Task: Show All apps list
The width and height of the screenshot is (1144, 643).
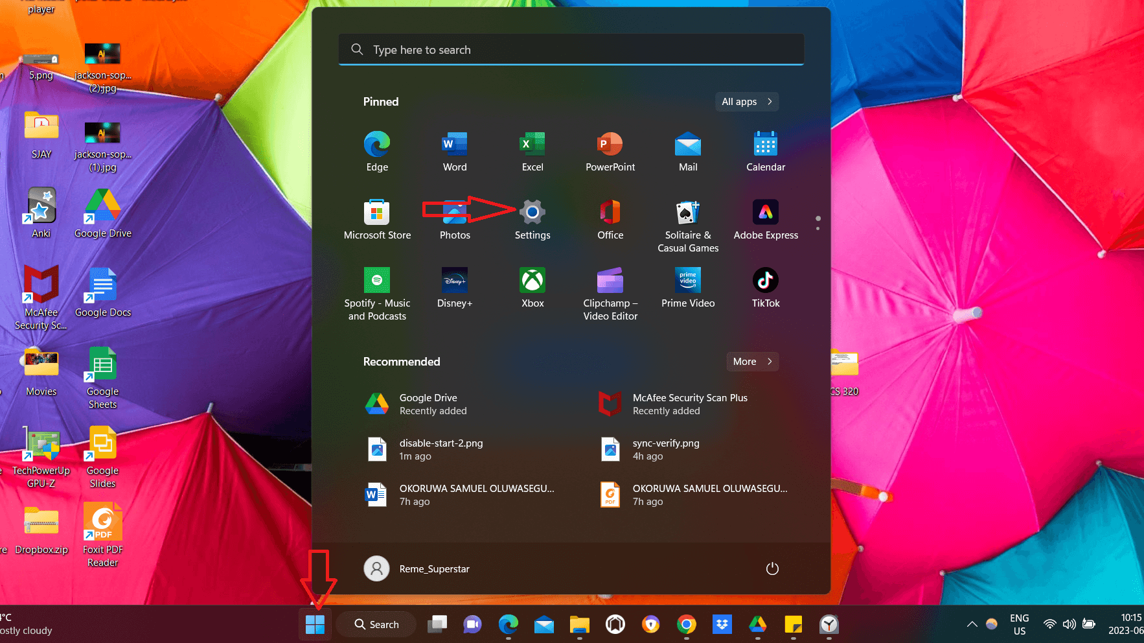Action: [747, 102]
